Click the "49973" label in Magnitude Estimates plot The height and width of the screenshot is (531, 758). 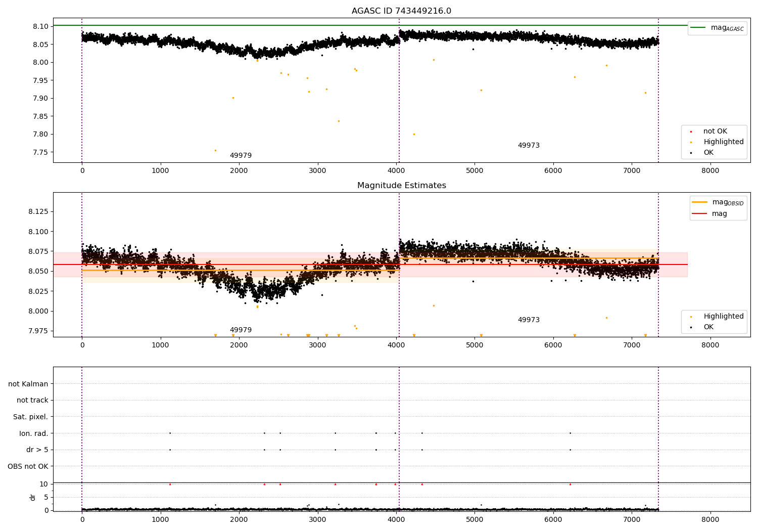point(529,320)
